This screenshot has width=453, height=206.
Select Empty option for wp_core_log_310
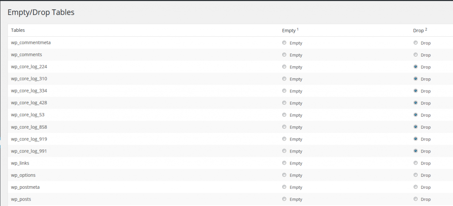click(284, 79)
